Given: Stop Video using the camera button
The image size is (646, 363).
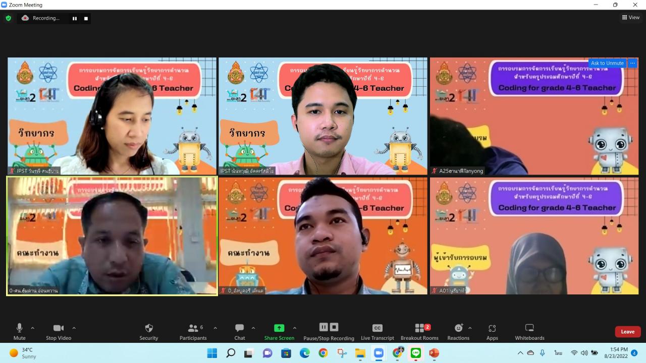Looking at the screenshot, I should tap(59, 332).
